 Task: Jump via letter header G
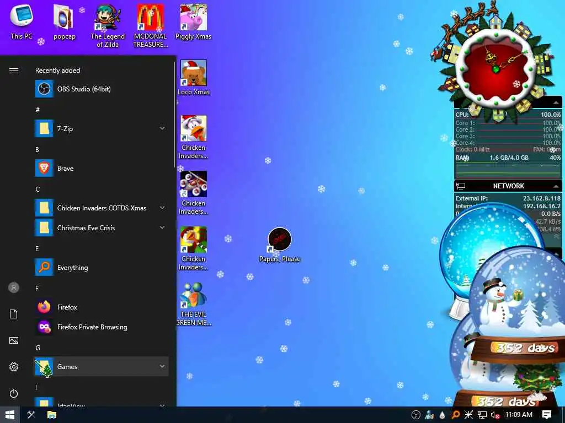[x=38, y=348]
